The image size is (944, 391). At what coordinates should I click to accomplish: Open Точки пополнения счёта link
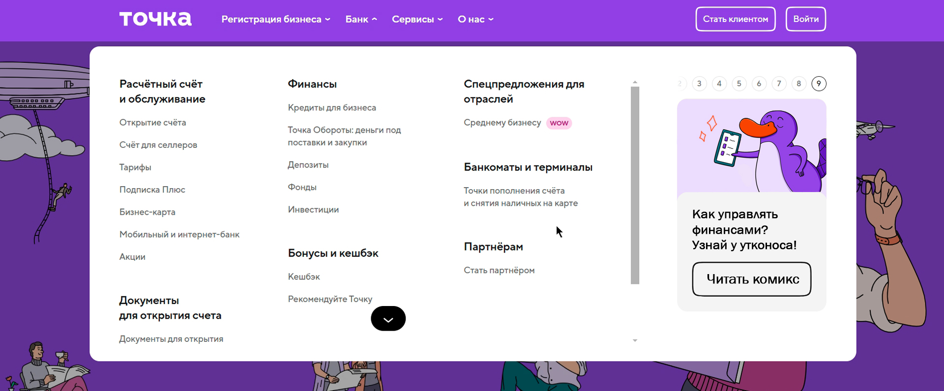(x=521, y=197)
